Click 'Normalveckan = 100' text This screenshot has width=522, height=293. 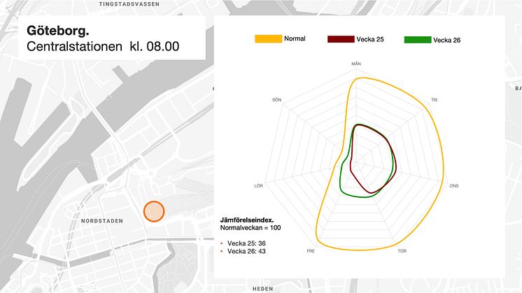click(x=251, y=228)
